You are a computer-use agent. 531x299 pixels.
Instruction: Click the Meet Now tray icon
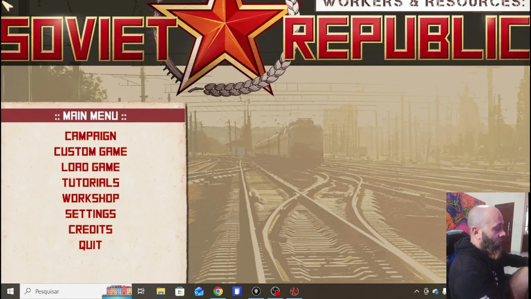point(426,292)
